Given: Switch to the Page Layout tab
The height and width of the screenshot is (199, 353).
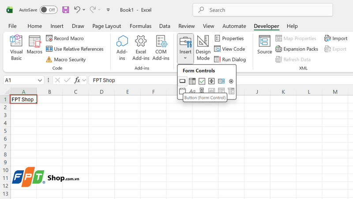Looking at the screenshot, I should click(x=106, y=26).
